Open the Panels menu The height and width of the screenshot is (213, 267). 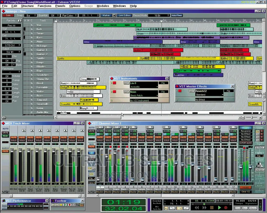point(60,6)
